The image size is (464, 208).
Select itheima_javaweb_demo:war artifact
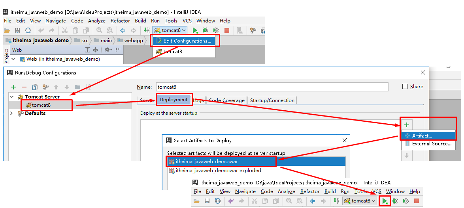(256, 162)
